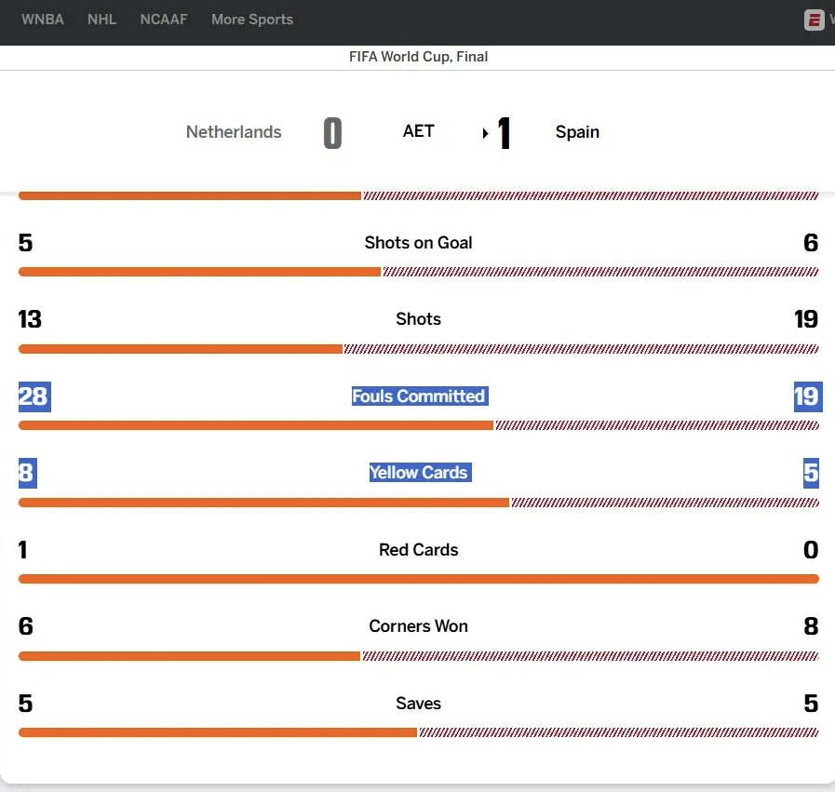Click the Shots on Goal comparison bar
The image size is (835, 792).
click(x=419, y=272)
